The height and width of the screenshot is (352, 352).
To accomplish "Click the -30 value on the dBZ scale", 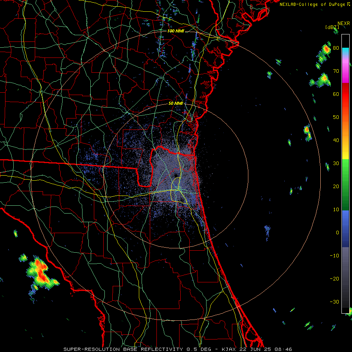I will [x=334, y=302].
